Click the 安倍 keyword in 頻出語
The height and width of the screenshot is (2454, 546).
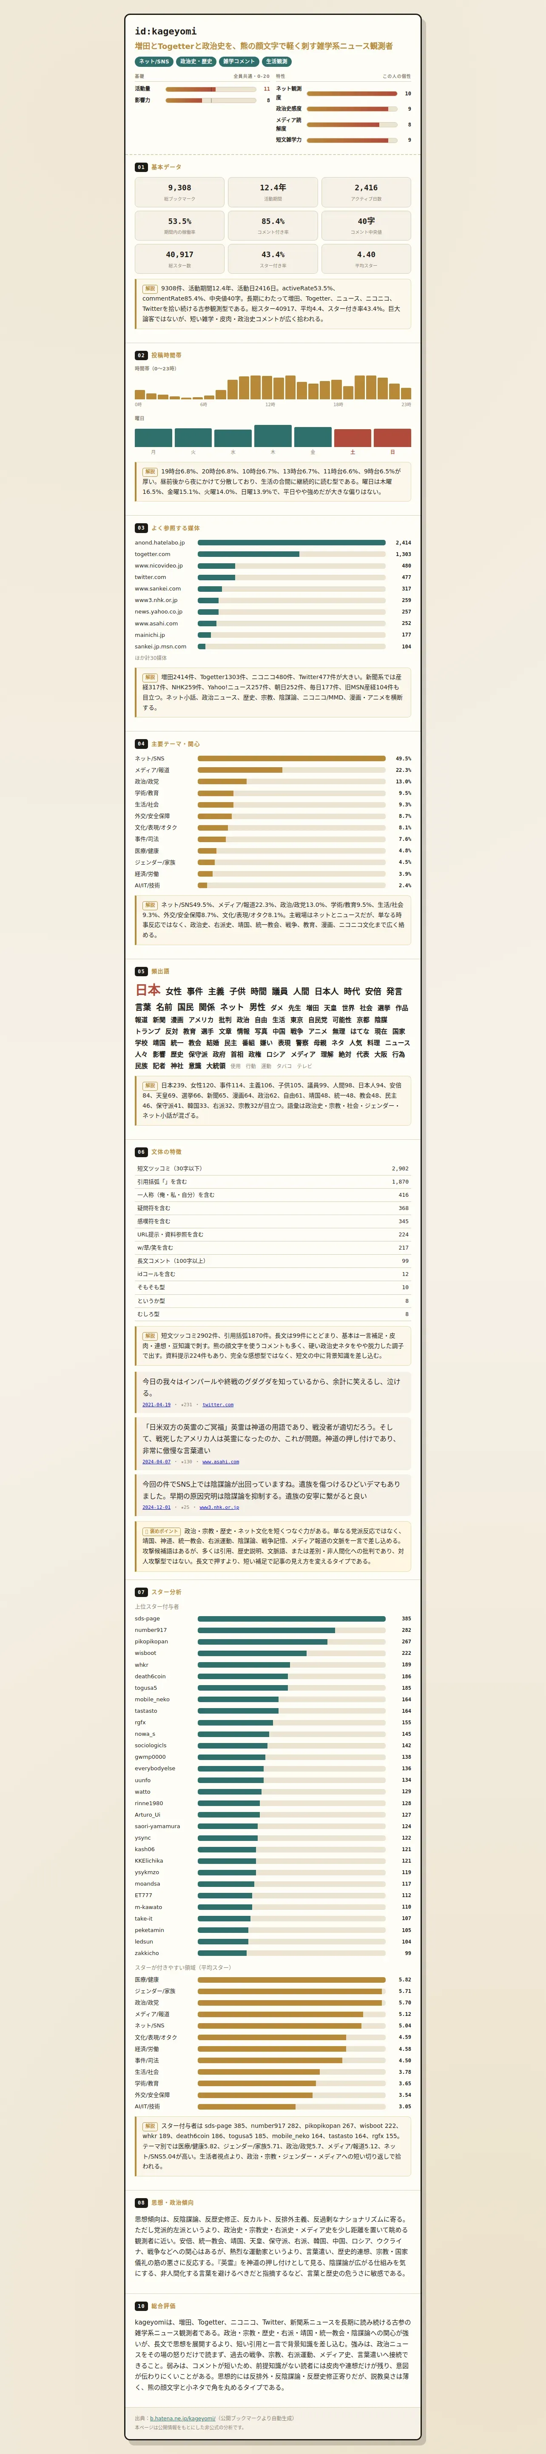click(373, 992)
